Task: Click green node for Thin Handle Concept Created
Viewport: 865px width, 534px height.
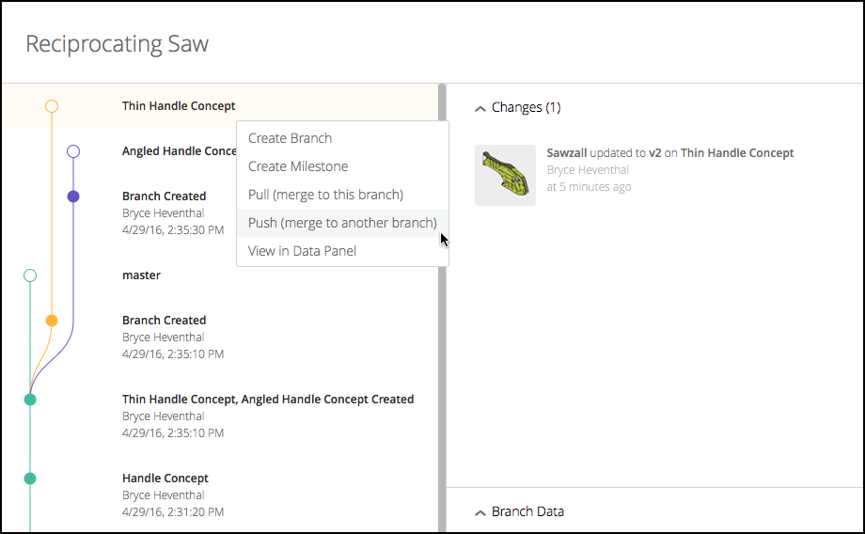Action: [x=30, y=400]
